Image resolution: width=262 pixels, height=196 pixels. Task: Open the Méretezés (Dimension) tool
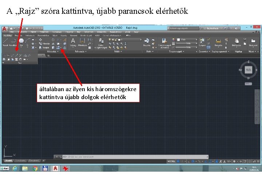(x=82, y=42)
